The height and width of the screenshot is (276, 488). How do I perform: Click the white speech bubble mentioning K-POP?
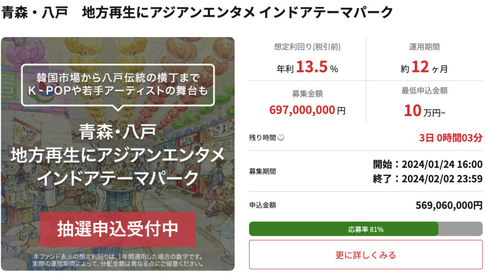[x=118, y=84]
